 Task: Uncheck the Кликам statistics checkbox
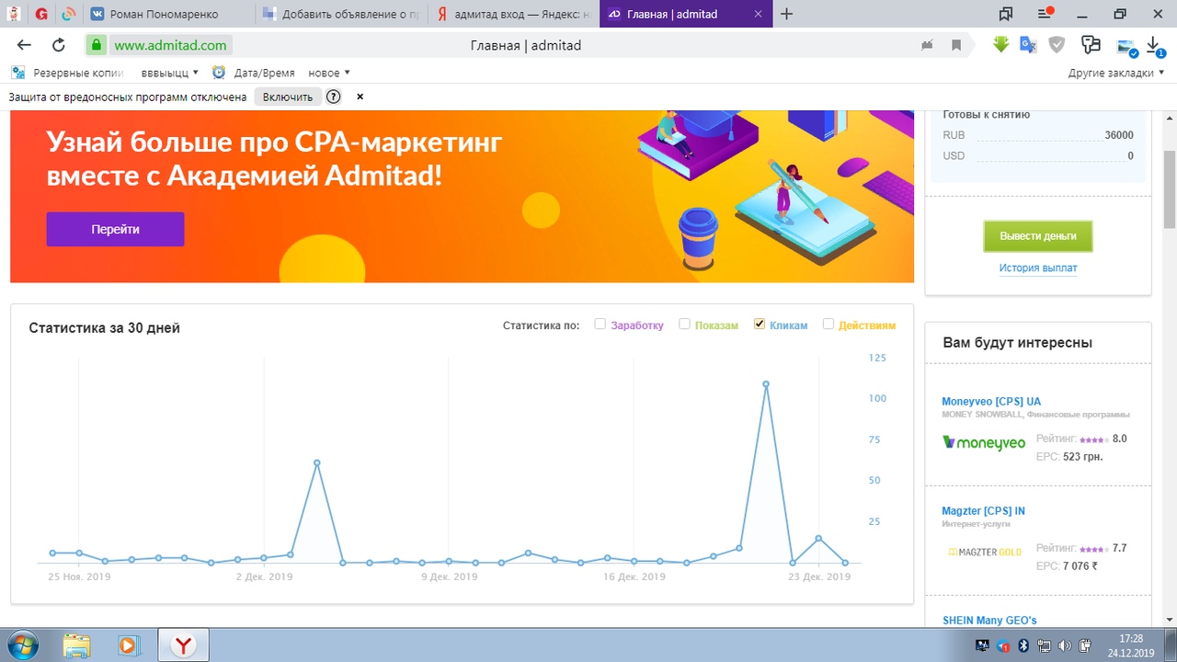click(x=760, y=324)
